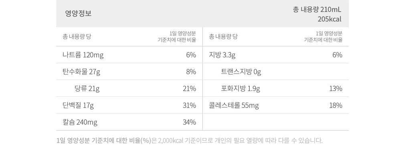Select the 21% value for 당류
Viewport: 405px width, 145px height.
(189, 89)
